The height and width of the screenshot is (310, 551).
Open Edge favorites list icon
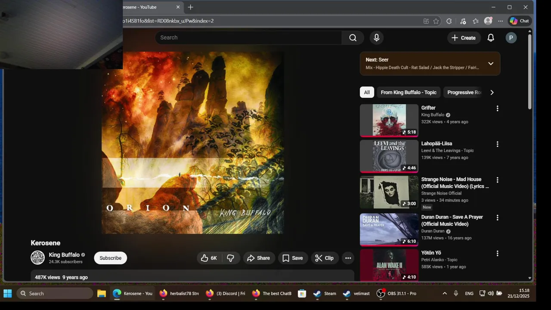pos(476,21)
